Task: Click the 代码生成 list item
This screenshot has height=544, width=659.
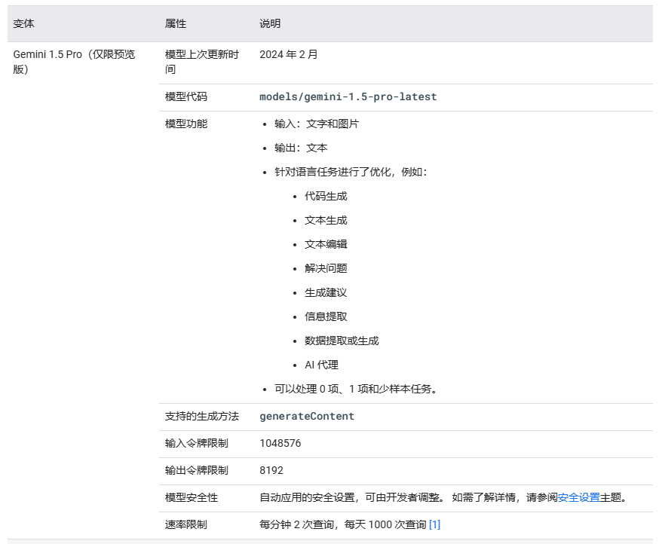Action: point(326,196)
